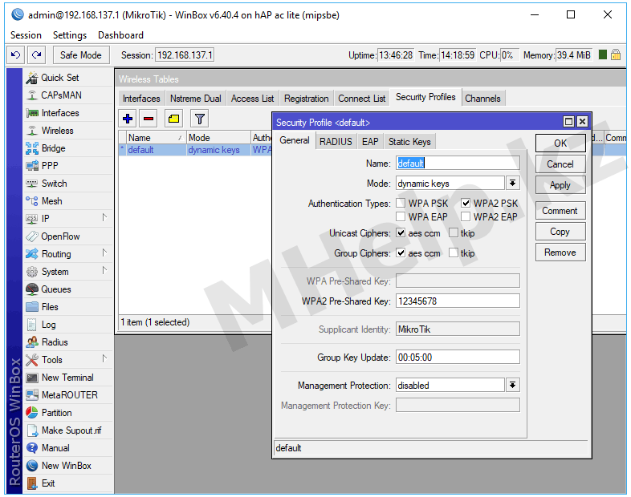Click the Filter funnel icon

[200, 119]
